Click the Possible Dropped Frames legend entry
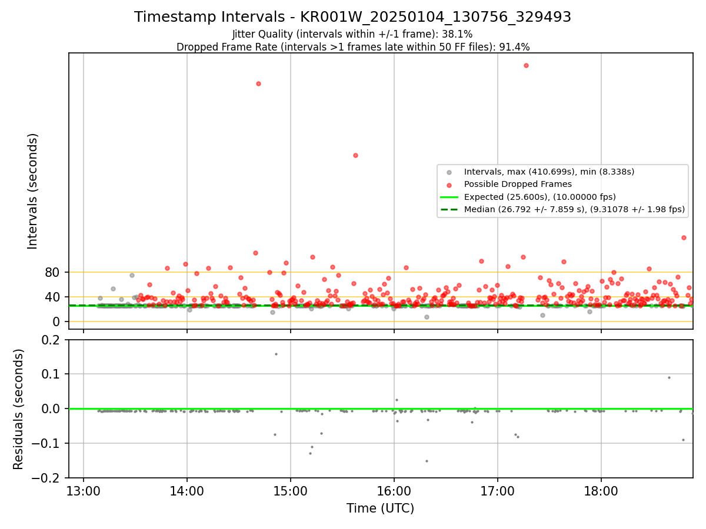The image size is (706, 529). (509, 184)
